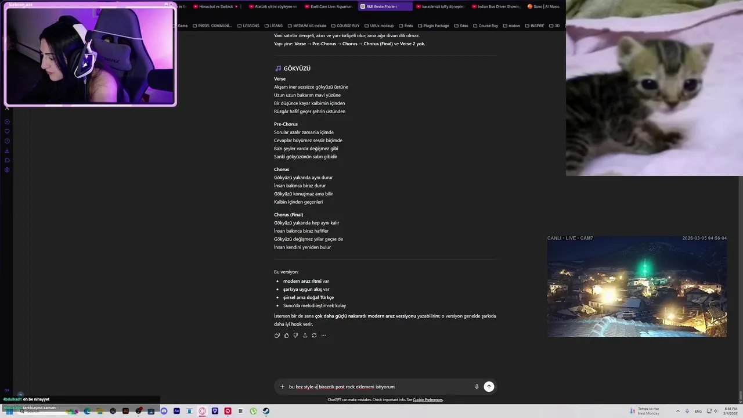
Task: Open the settings gear in browser sidebar
Action: tap(7, 170)
